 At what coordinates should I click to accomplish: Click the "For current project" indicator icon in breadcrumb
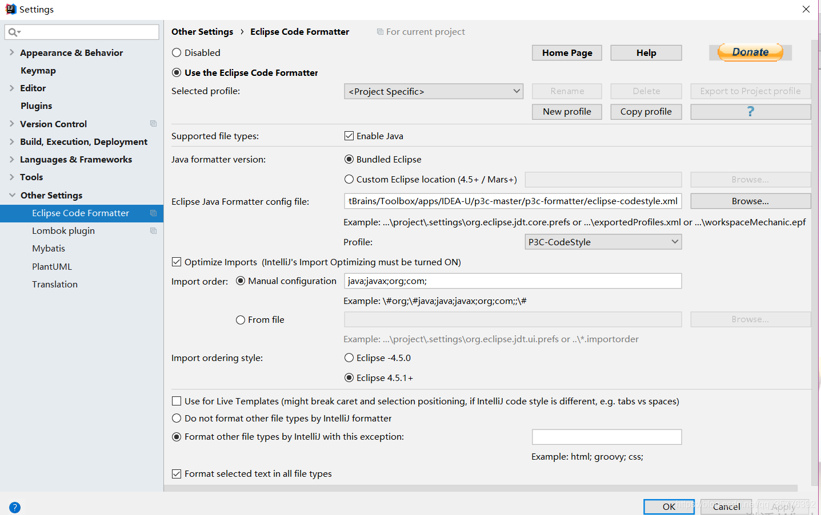pyautogui.click(x=379, y=31)
